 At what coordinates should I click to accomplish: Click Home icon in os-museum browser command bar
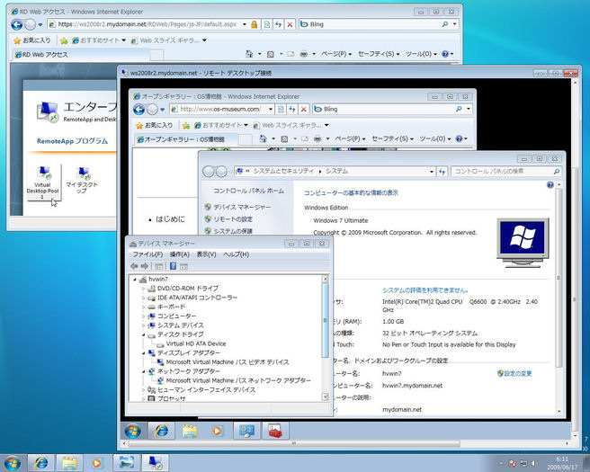263,138
